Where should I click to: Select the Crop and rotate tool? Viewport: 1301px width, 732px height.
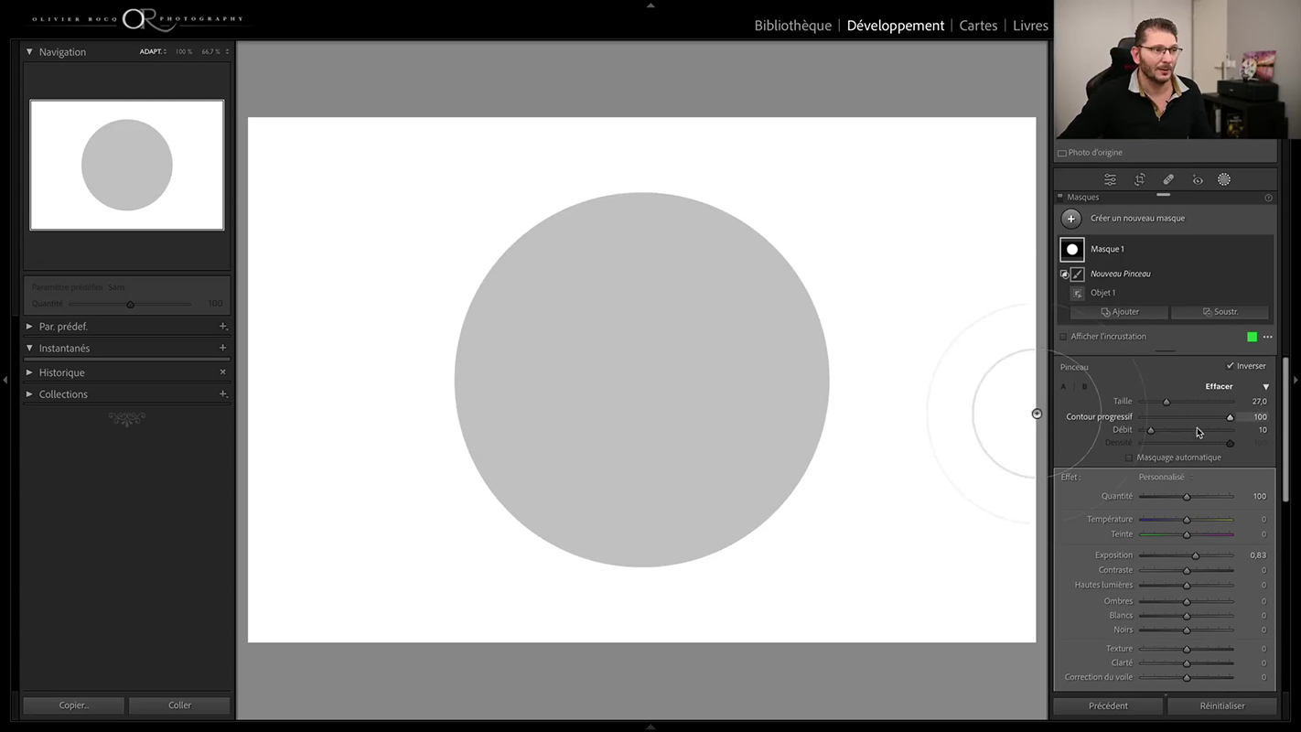1139,180
